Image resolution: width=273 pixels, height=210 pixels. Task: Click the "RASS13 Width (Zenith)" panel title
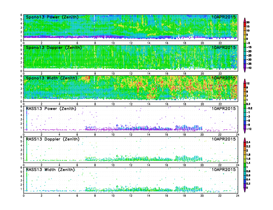(x=50, y=170)
